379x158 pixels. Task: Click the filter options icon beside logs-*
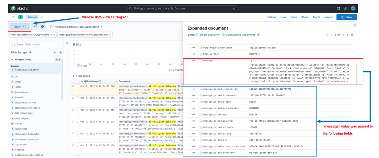[x=35, y=27]
